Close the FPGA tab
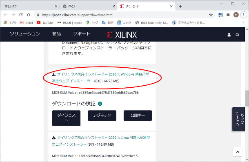The image size is (249, 162). point(114,7)
